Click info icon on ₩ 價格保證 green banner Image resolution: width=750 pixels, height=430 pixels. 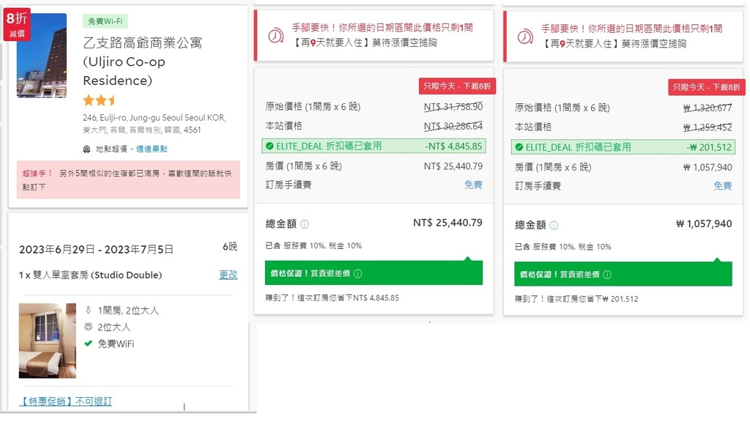(606, 275)
